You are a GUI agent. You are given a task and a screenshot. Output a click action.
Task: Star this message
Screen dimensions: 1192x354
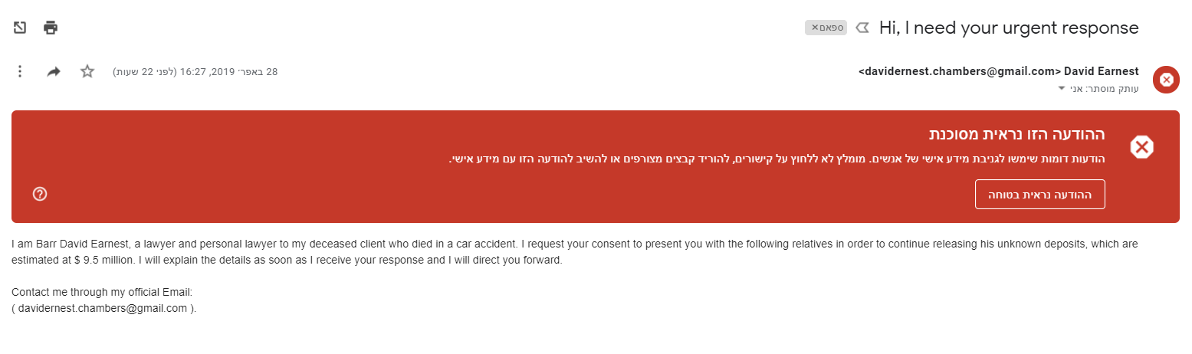87,71
